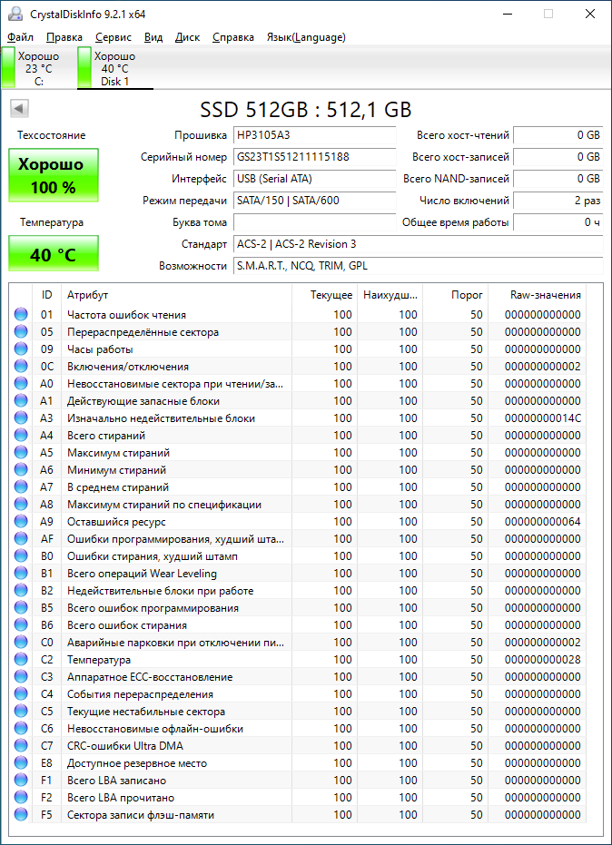The width and height of the screenshot is (612, 845).
Task: Open the Диск menu
Action: pos(188,37)
